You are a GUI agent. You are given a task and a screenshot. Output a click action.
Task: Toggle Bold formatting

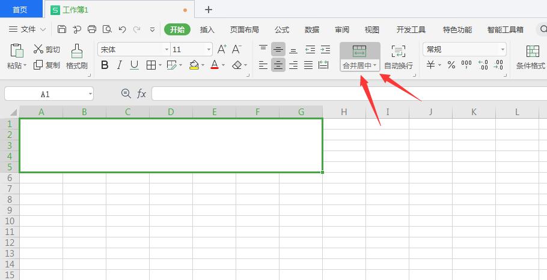coord(105,65)
